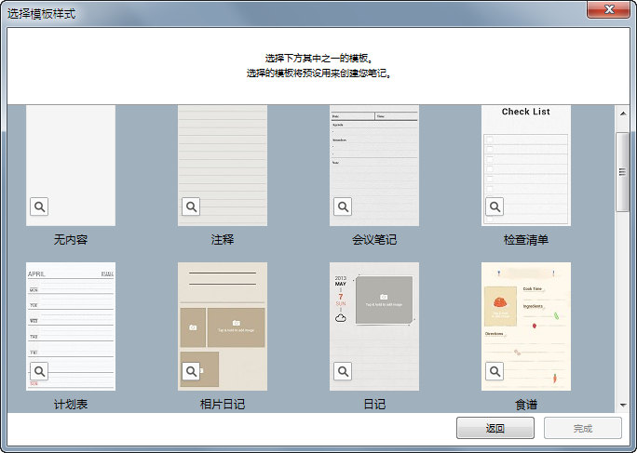
Task: Click magnifier icon on 相片日记 template
Action: coord(191,371)
